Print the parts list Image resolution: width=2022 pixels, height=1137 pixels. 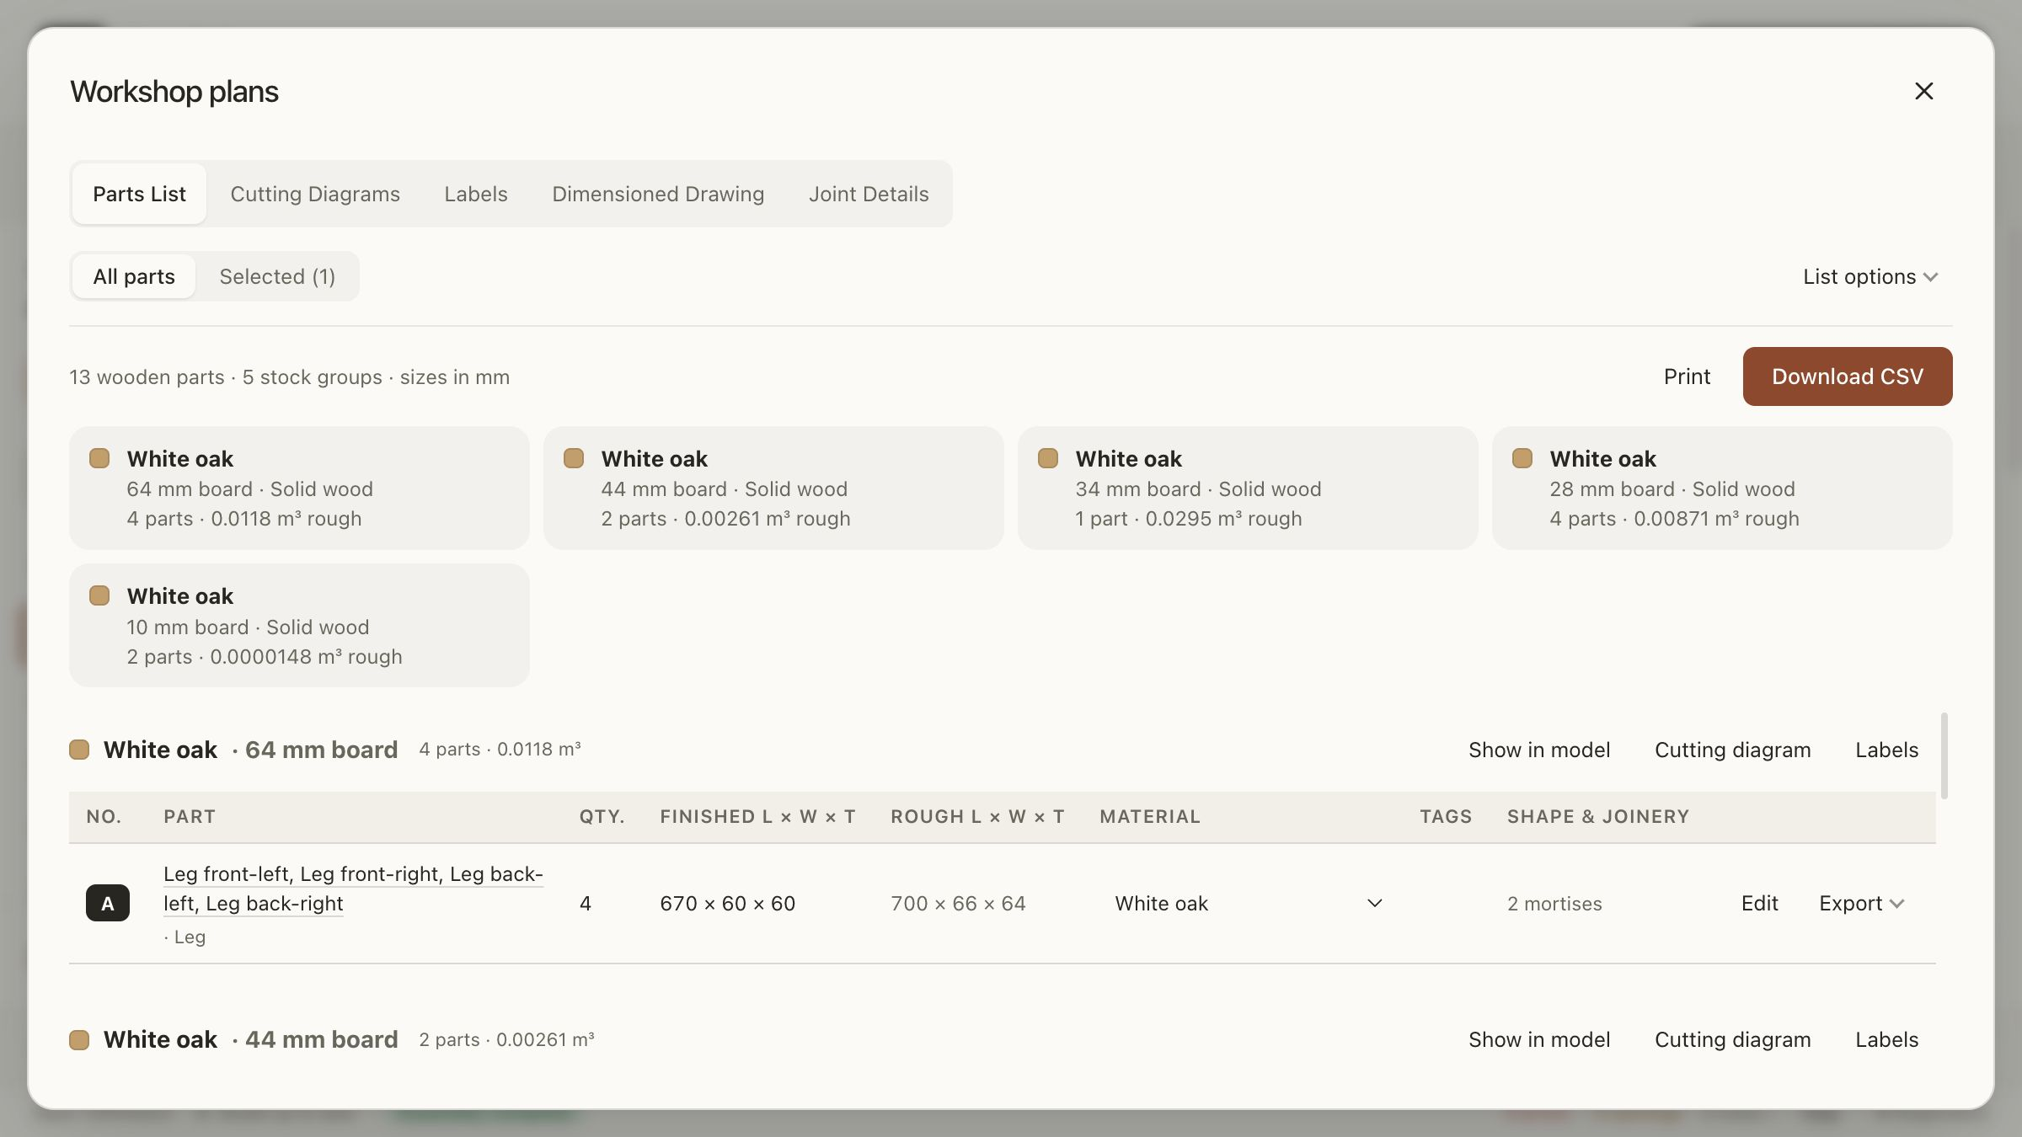1687,376
